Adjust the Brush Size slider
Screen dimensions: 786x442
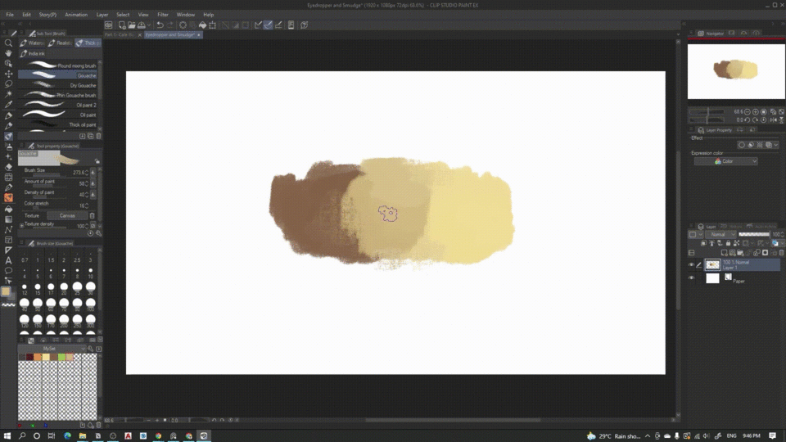(52, 175)
